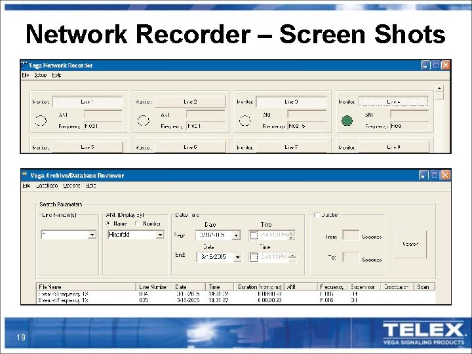The image size is (472, 354).
Task: Select the first result row with line 004
Action: pyautogui.click(x=236, y=294)
